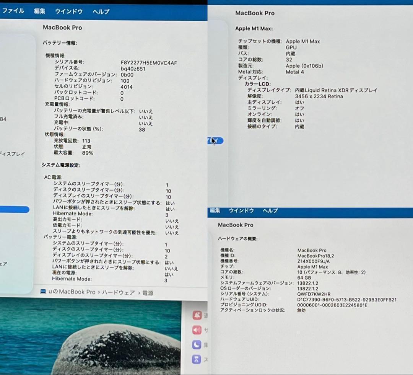Select the purple Focus moon icon
Image resolution: width=413 pixels, height=375 pixels.
(197, 344)
